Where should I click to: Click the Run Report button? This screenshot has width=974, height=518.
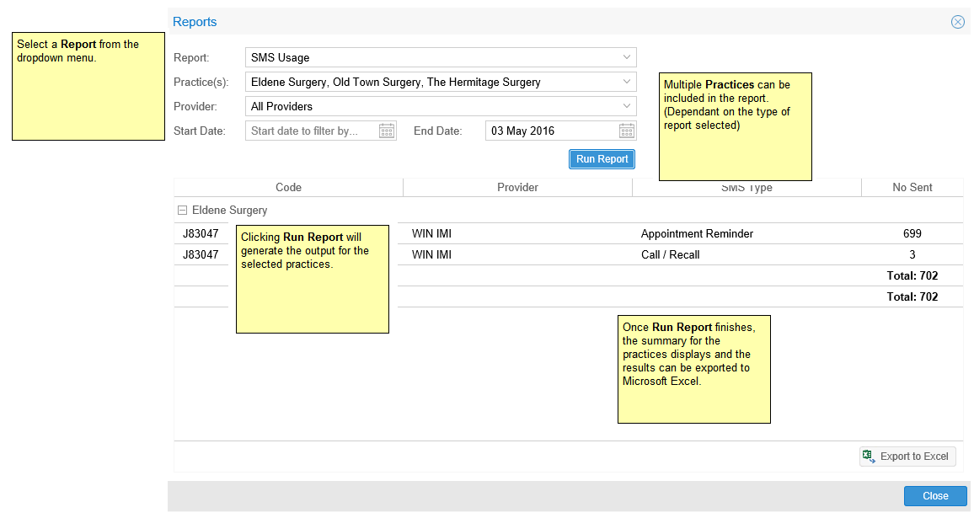tap(602, 159)
